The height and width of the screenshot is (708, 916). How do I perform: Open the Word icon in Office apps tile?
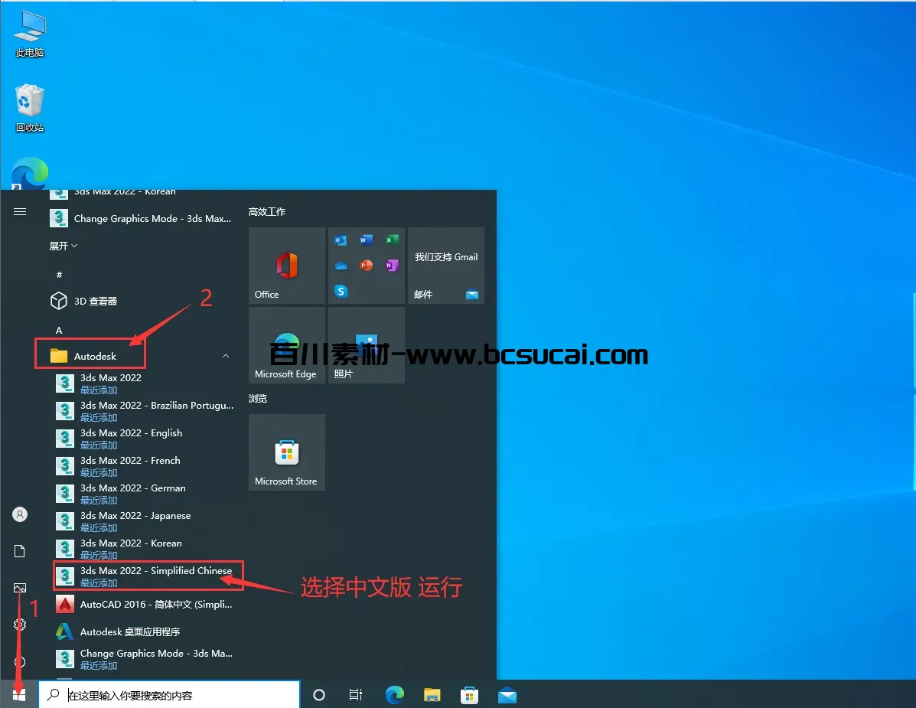click(x=367, y=240)
